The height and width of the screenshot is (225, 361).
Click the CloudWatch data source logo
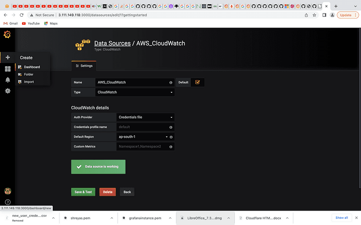(x=83, y=45)
